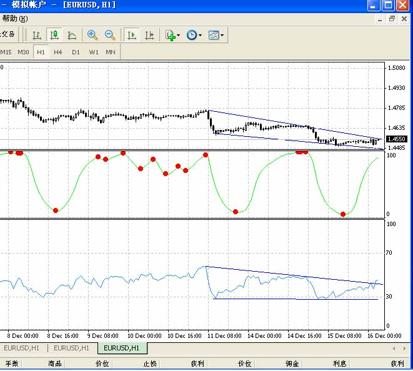The image size is (413, 371).
Task: Click the 14 Dec 16:00 time label
Action: pos(304,336)
